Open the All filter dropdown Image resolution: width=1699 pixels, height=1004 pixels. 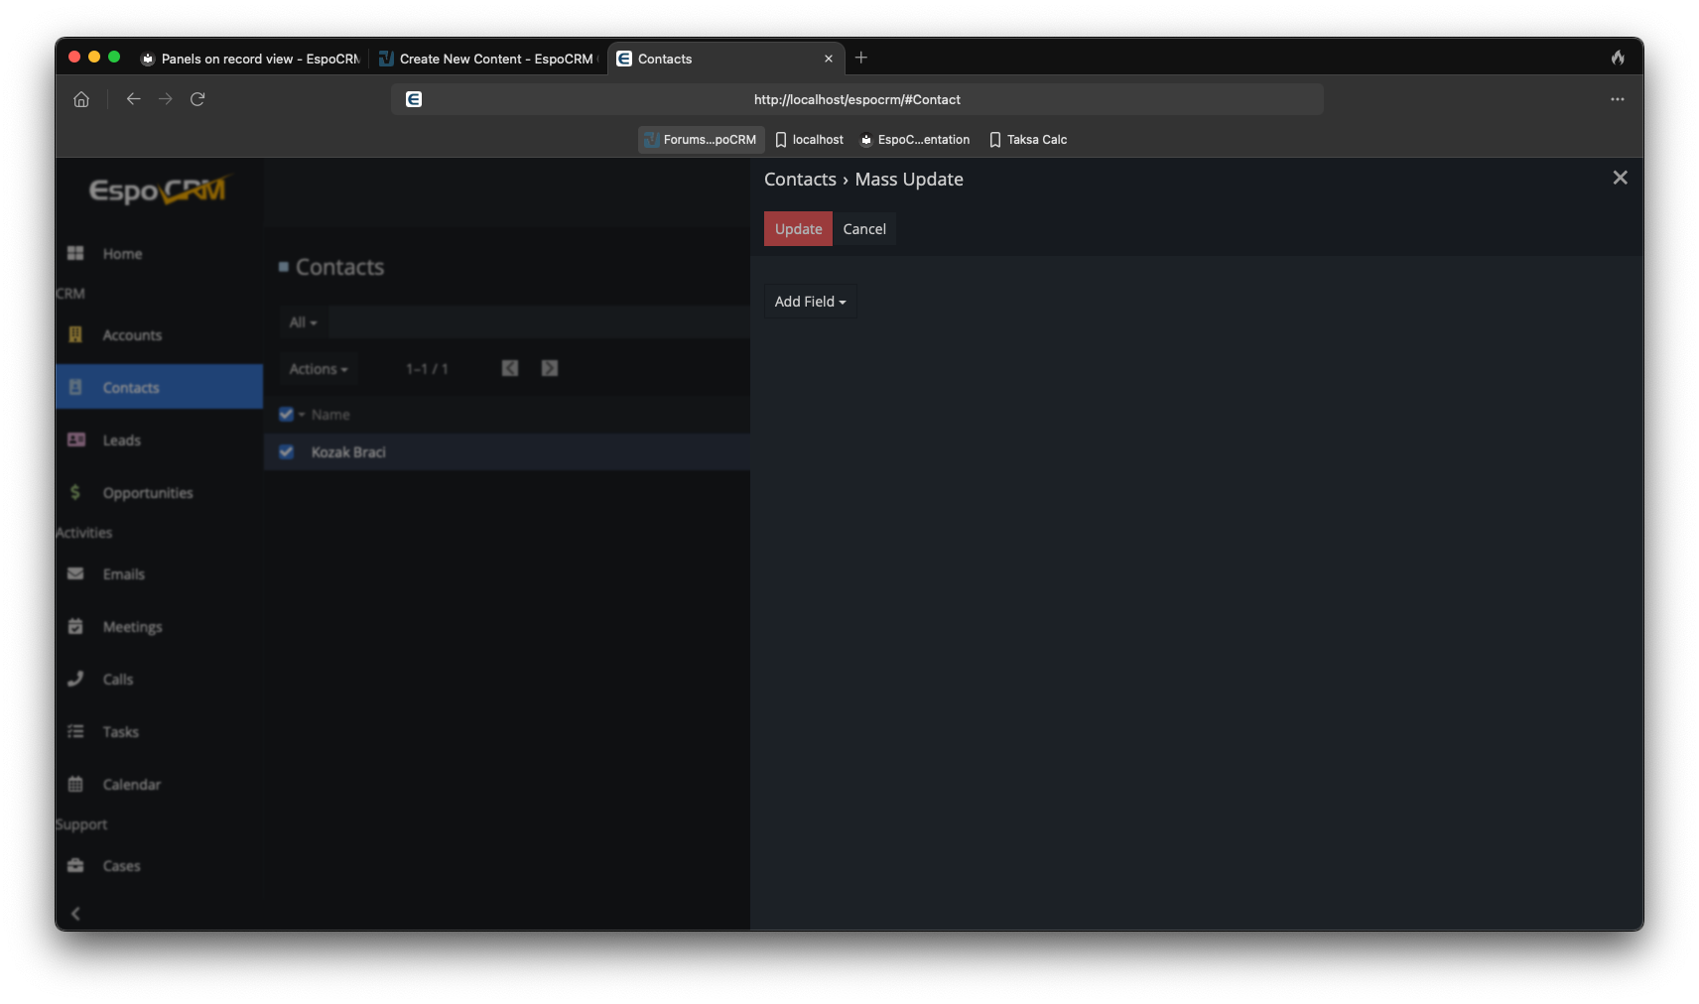tap(303, 322)
